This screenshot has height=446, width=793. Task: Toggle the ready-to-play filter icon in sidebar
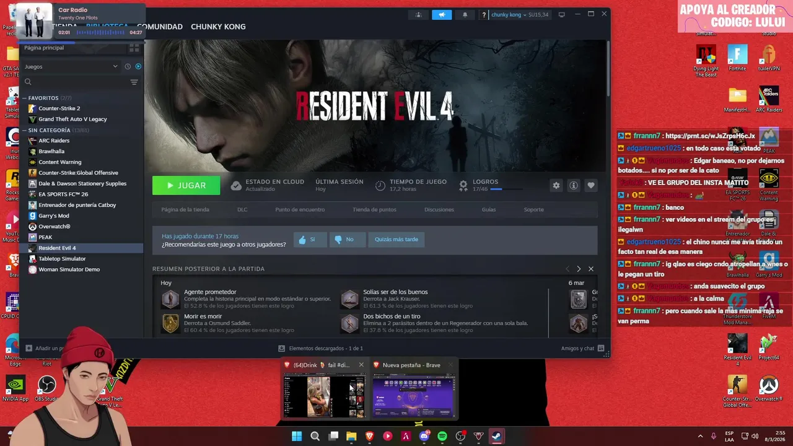coord(138,66)
